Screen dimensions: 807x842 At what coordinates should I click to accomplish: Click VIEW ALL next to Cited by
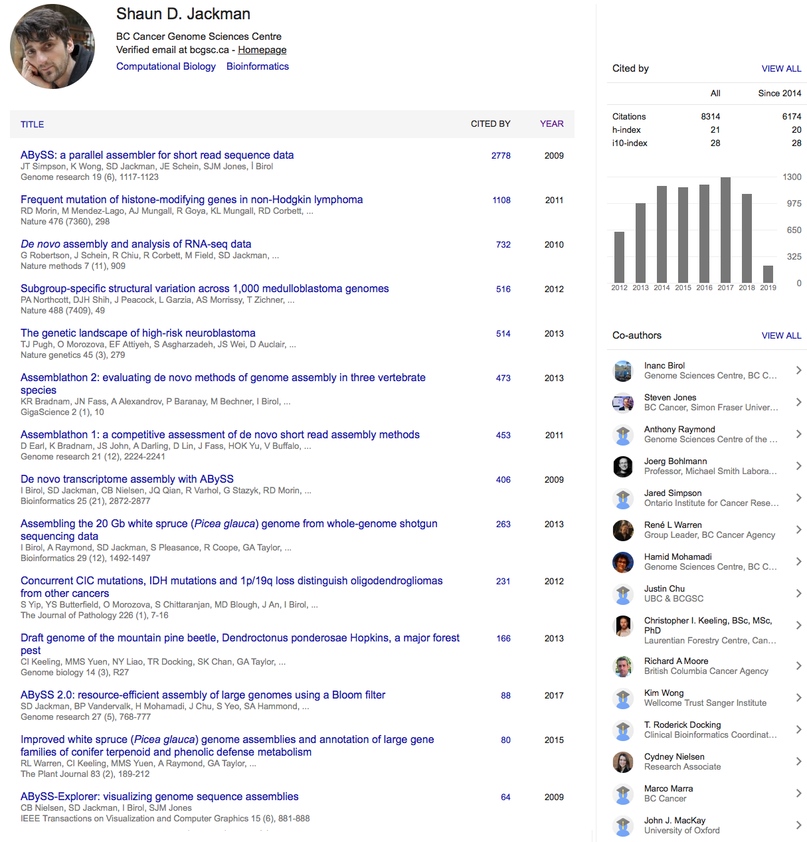pos(781,68)
